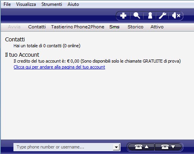Click the plus add contact icon

(123, 16)
